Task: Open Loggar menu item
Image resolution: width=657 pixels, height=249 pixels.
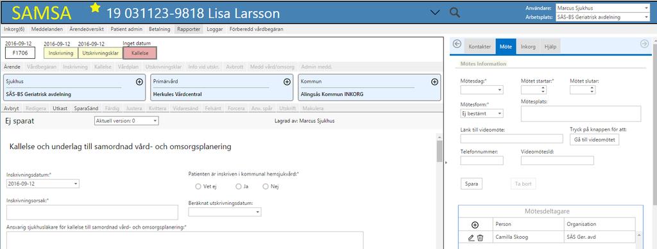Action: click(x=215, y=29)
